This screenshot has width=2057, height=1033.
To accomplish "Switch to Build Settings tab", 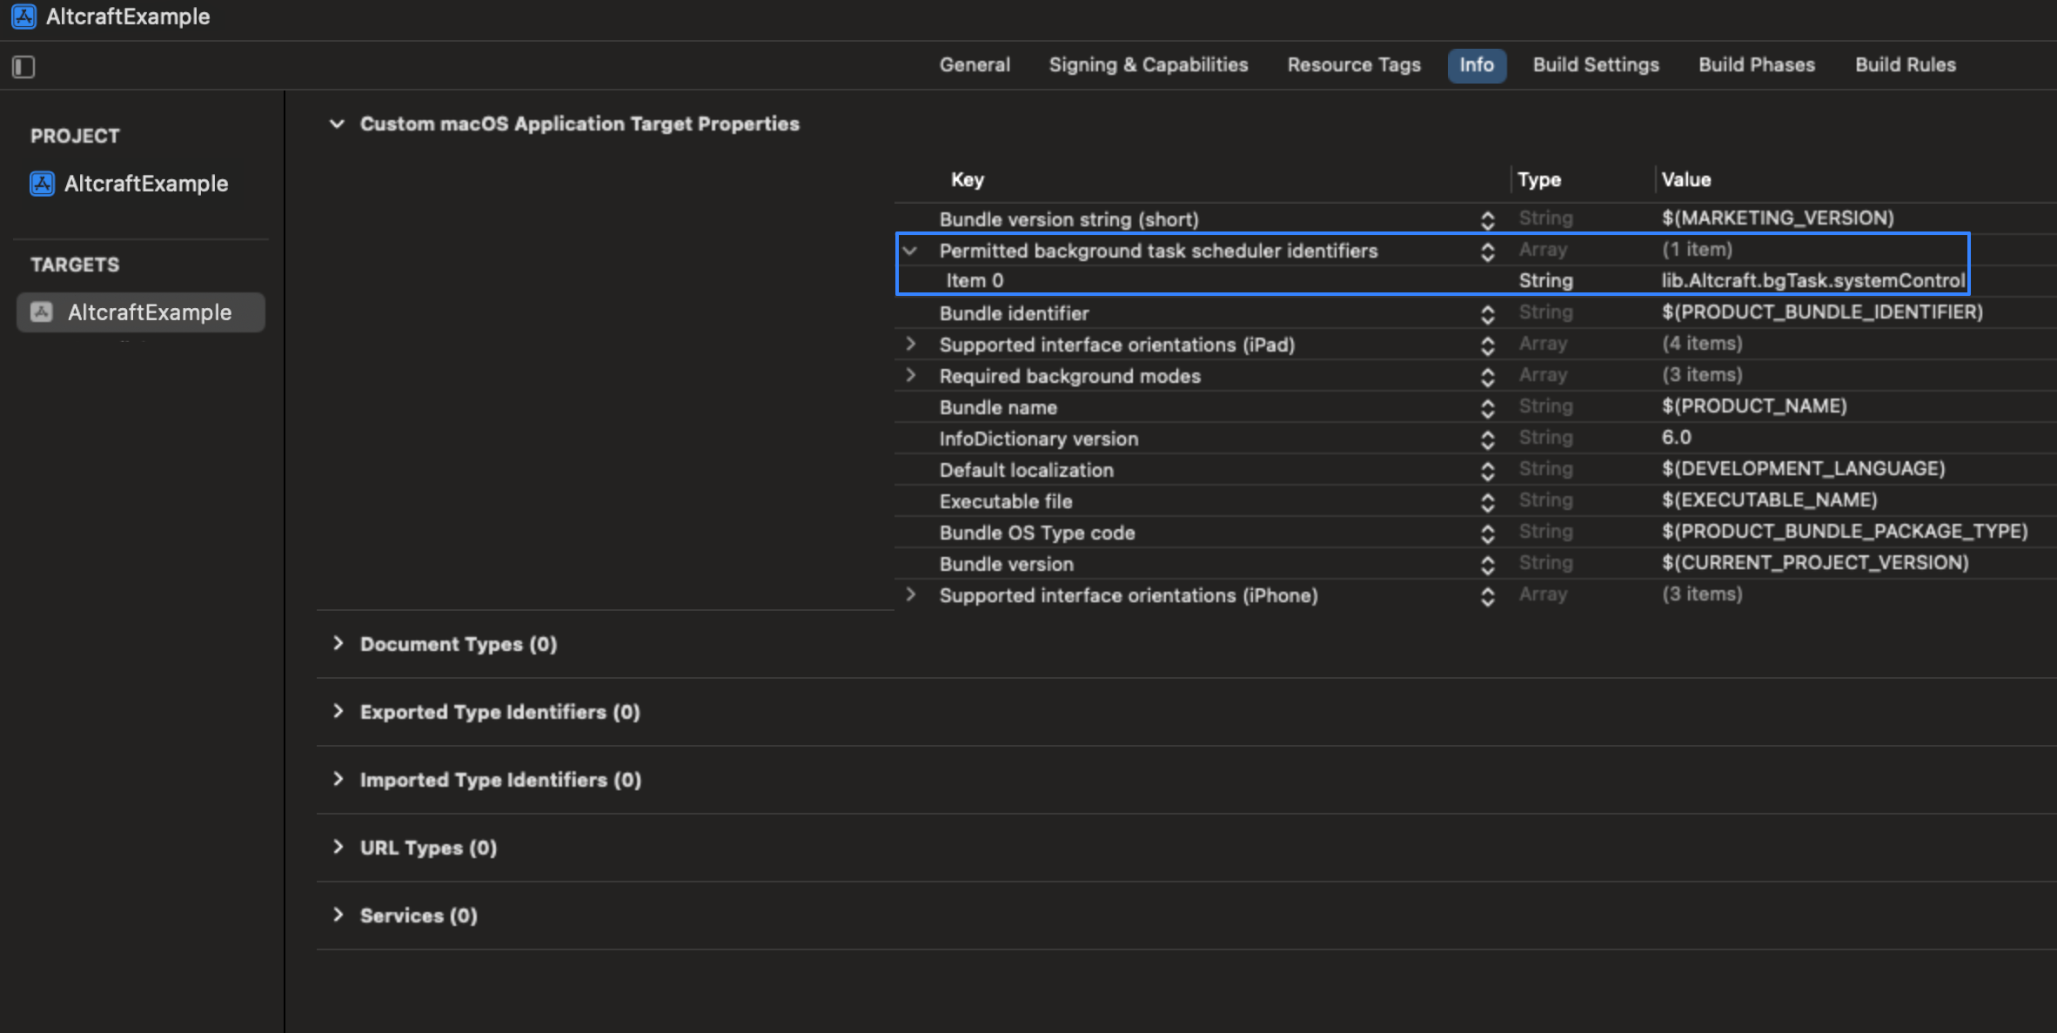I will [1596, 65].
